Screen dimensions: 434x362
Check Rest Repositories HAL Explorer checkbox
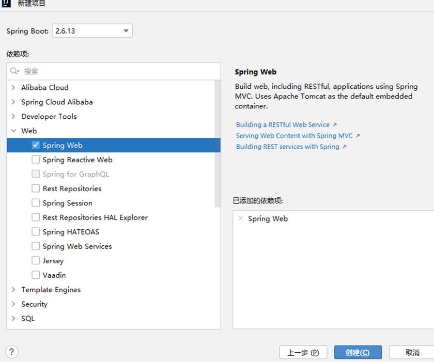pos(36,217)
